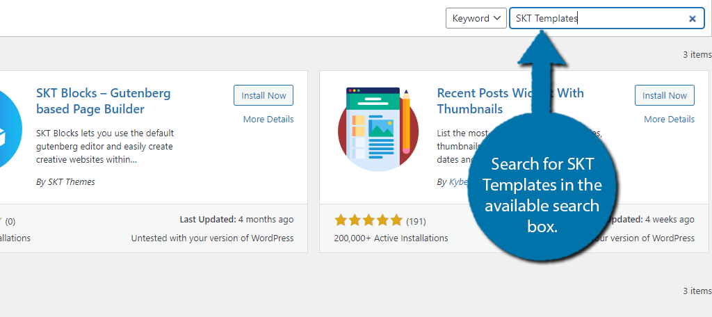Viewport: 712px width, 317px height.
Task: Click the Recent Posts Widget plugin icon
Action: 378,129
